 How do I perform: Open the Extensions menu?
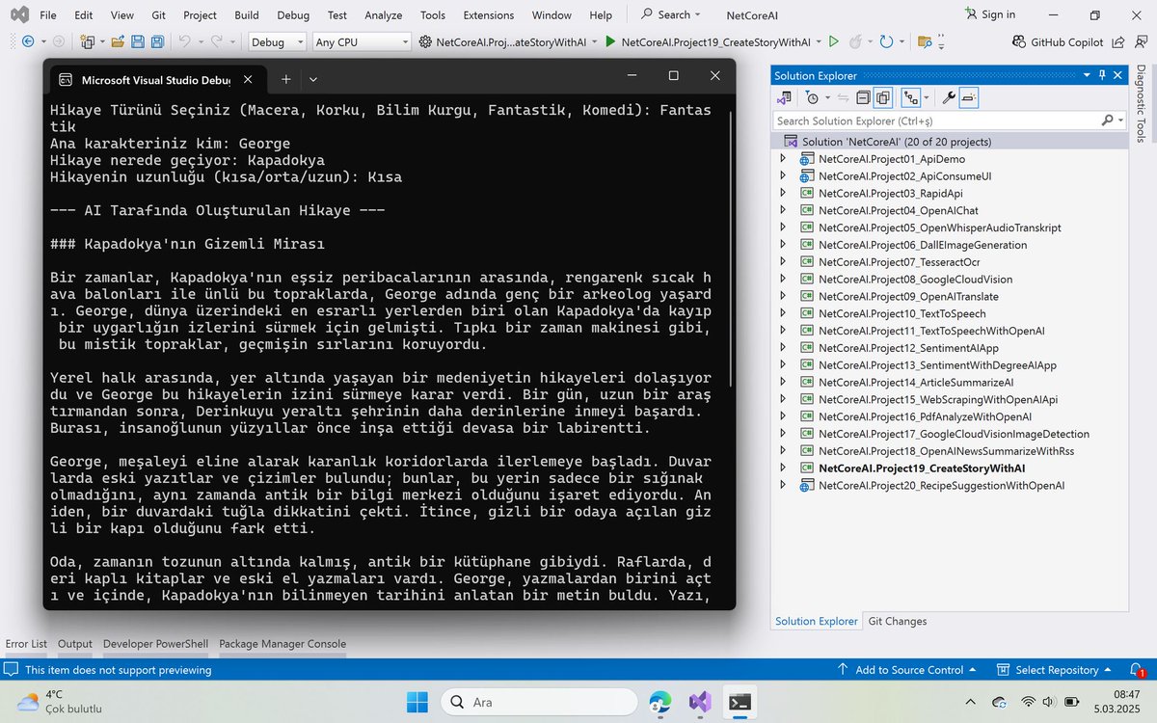(x=489, y=14)
